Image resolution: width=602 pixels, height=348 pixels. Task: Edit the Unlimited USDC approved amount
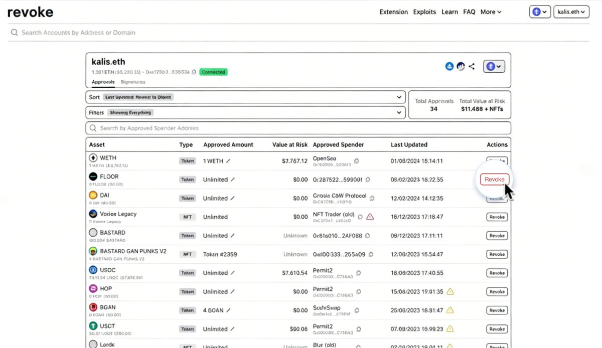(x=232, y=273)
